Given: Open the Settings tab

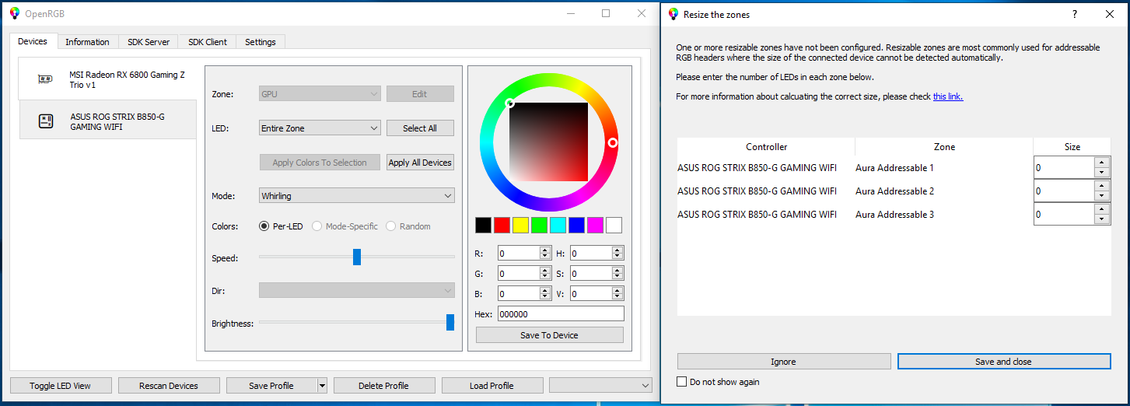Looking at the screenshot, I should (x=261, y=42).
